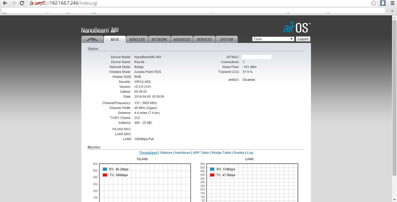This screenshot has height=202, width=397.
Task: Open the SERVICES tab
Action: 204,40
